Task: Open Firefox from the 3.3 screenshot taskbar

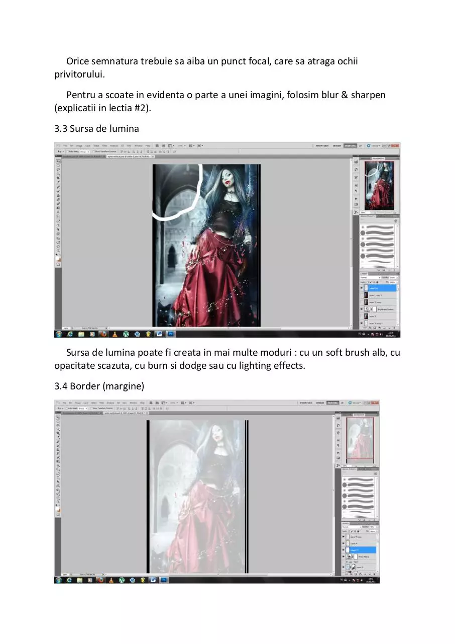Action: (x=103, y=334)
